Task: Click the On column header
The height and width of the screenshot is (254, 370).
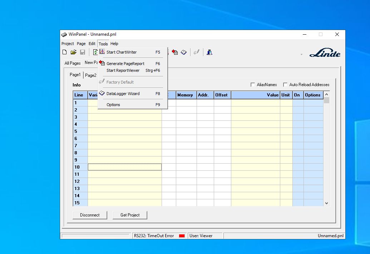Action: tap(298, 95)
